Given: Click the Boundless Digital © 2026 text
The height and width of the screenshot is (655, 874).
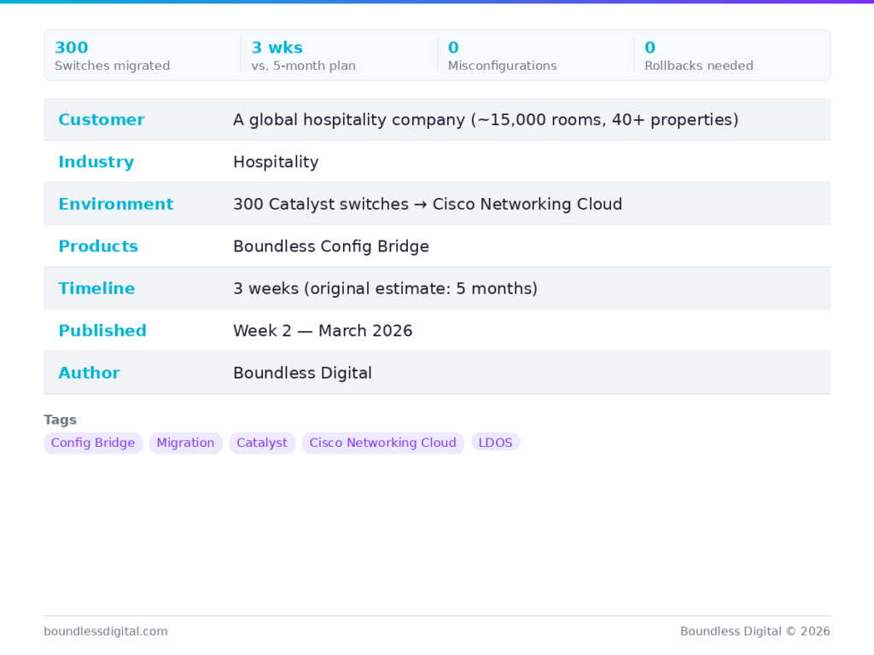Looking at the screenshot, I should (755, 631).
